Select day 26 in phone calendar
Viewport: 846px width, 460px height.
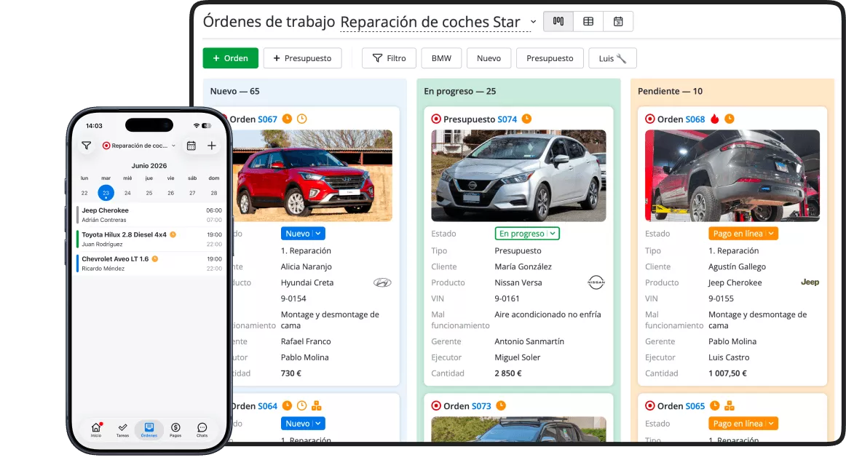[170, 193]
